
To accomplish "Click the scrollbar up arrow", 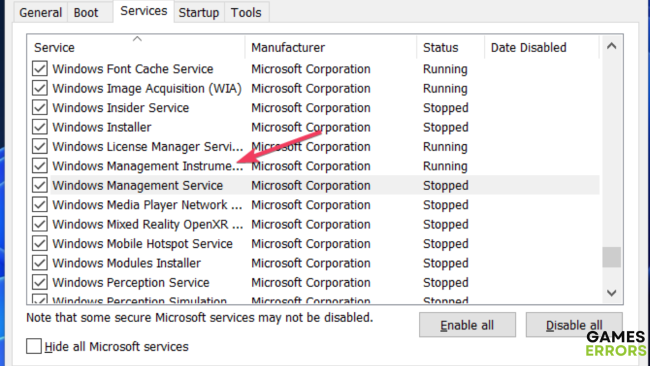I will (611, 46).
